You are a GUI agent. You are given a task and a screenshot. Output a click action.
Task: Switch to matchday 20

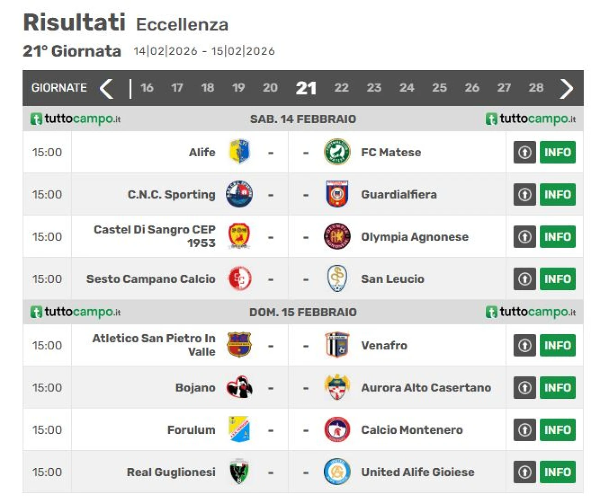270,88
